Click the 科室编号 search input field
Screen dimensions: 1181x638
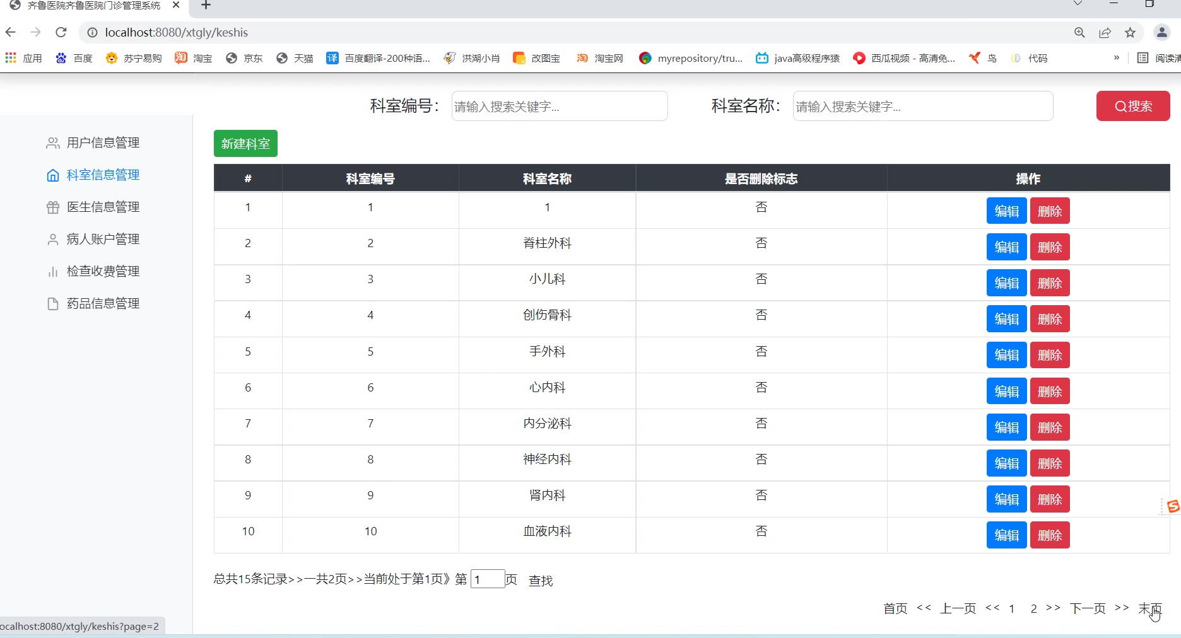click(x=560, y=106)
